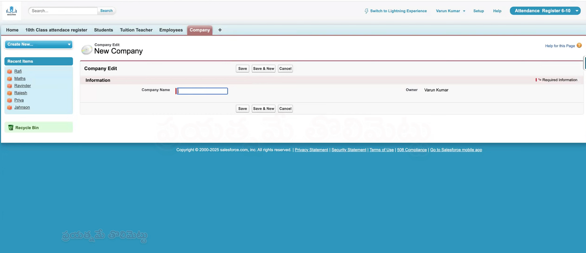
Task: Click the lightning bolt icon for Lightning Experience
Action: click(x=366, y=11)
